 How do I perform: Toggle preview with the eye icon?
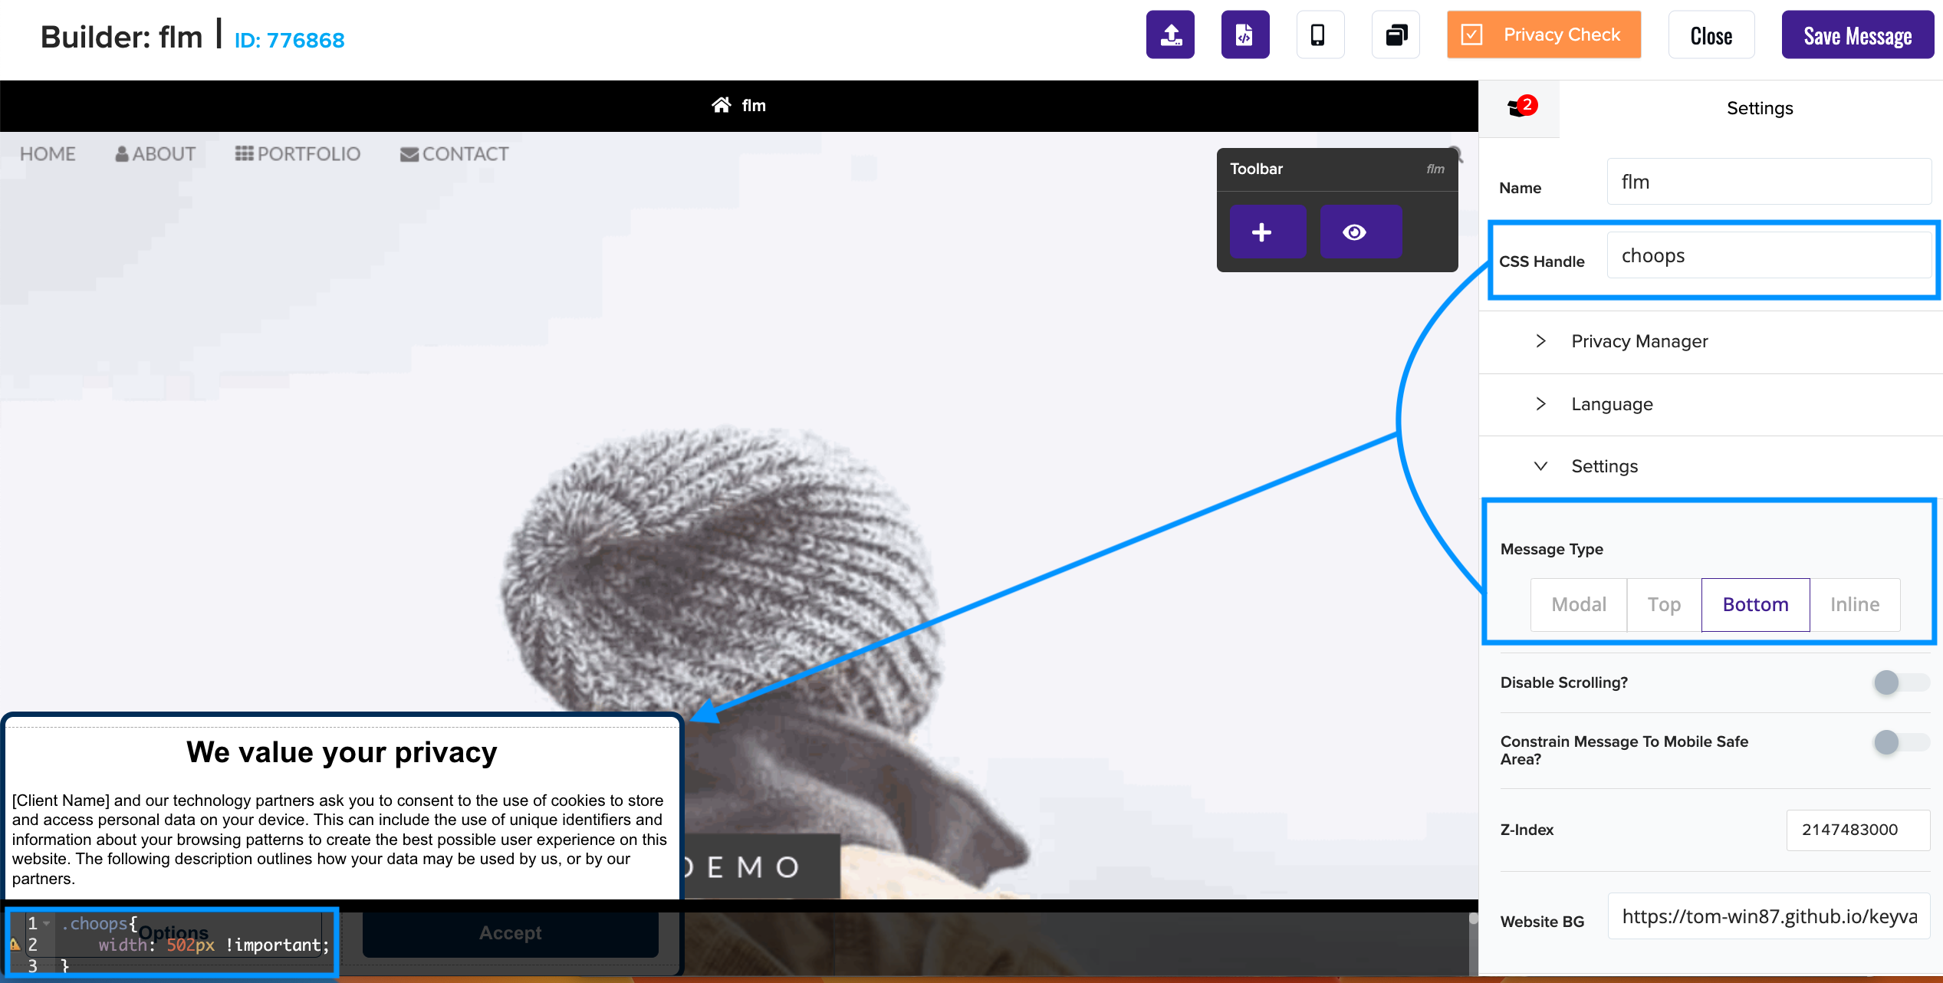1360,232
